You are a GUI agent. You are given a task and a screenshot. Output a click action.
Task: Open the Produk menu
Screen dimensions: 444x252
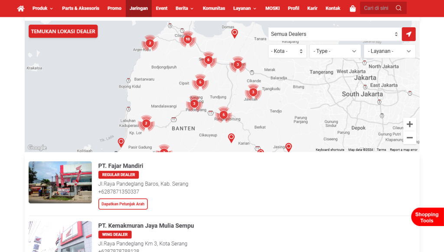42,8
